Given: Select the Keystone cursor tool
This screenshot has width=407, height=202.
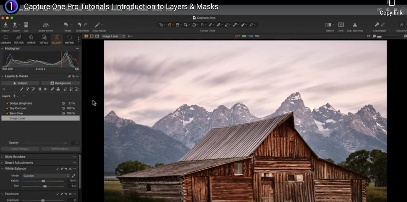Looking at the screenshot, I should (202, 25).
